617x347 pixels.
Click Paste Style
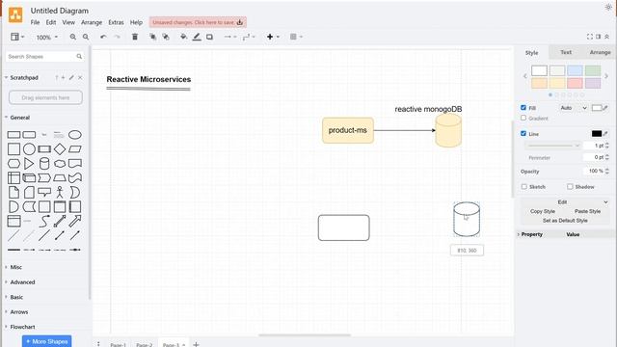(x=587, y=211)
